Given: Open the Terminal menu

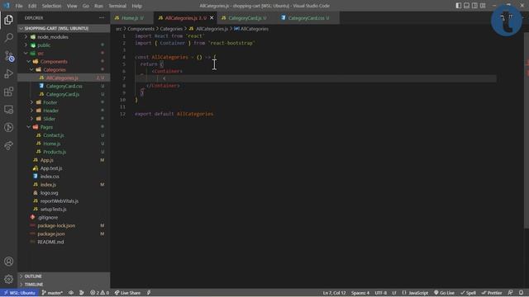Looking at the screenshot, I should [x=117, y=6].
